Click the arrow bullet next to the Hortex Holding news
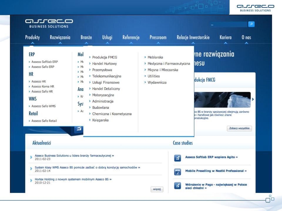This screenshot has height=211, width=282. point(31,180)
